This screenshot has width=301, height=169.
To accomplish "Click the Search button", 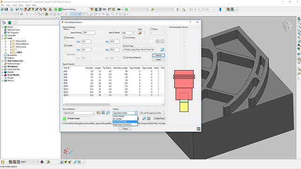I will pos(158,55).
